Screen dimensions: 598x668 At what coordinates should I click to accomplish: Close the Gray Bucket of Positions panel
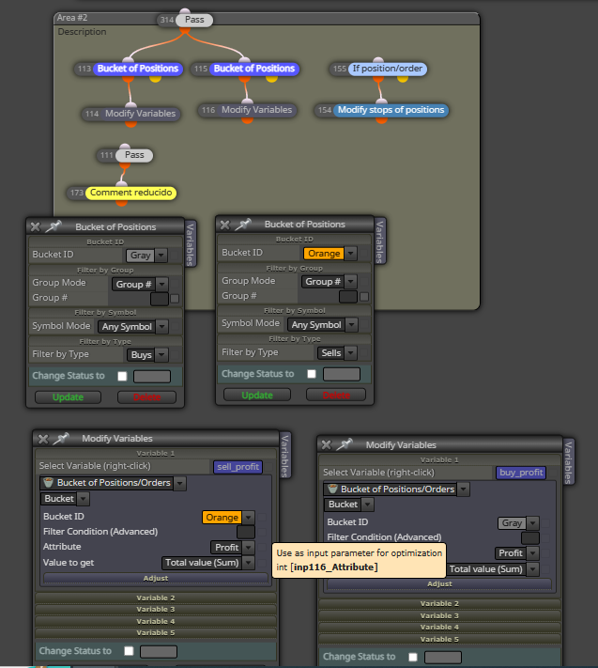click(x=36, y=226)
